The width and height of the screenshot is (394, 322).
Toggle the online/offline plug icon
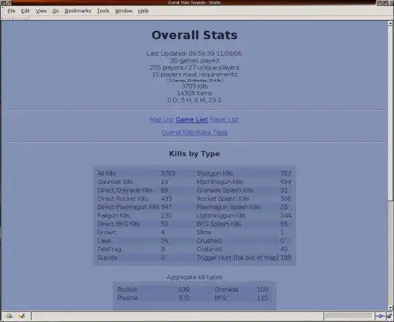click(380, 316)
